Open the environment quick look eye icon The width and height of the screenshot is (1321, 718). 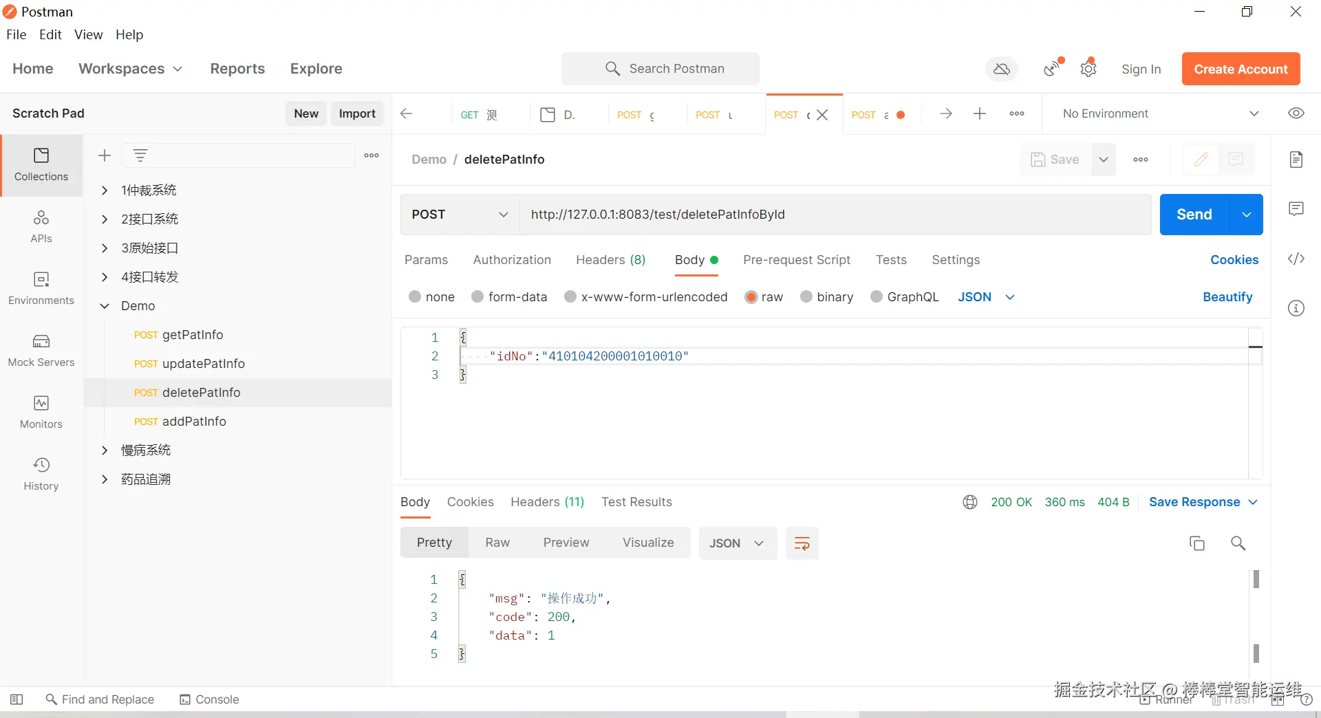(x=1296, y=113)
